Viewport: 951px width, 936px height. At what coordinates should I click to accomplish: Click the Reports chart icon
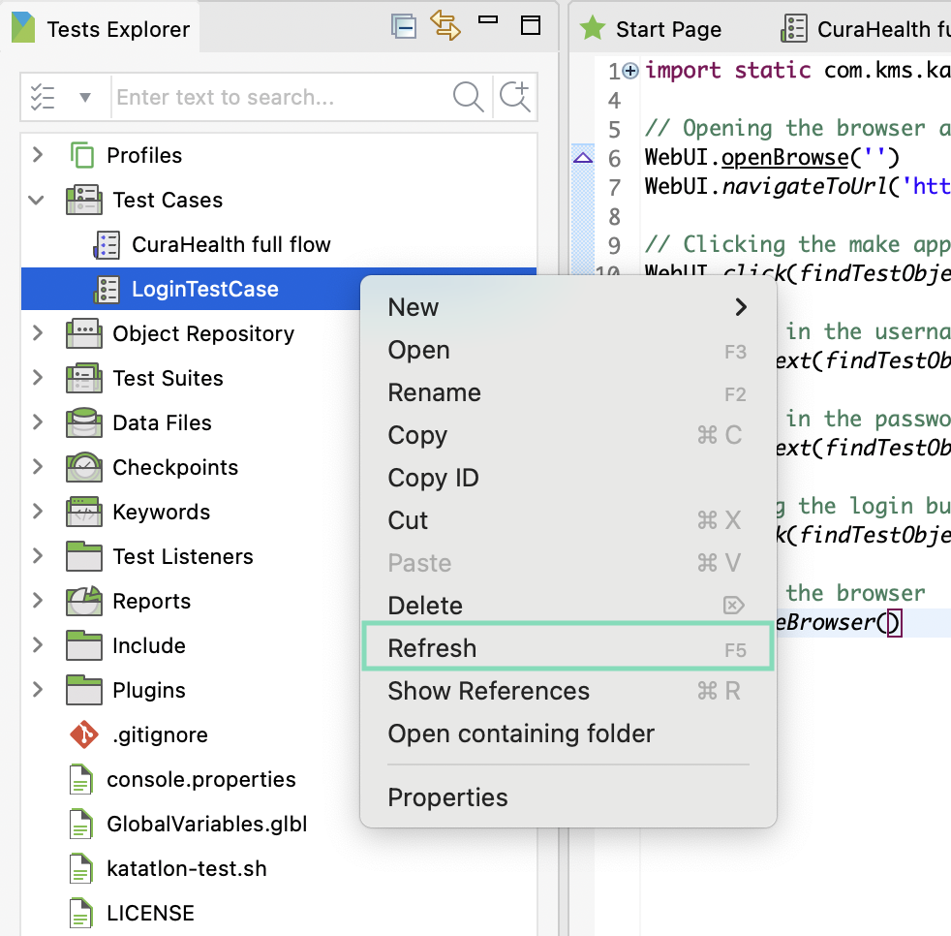[84, 601]
